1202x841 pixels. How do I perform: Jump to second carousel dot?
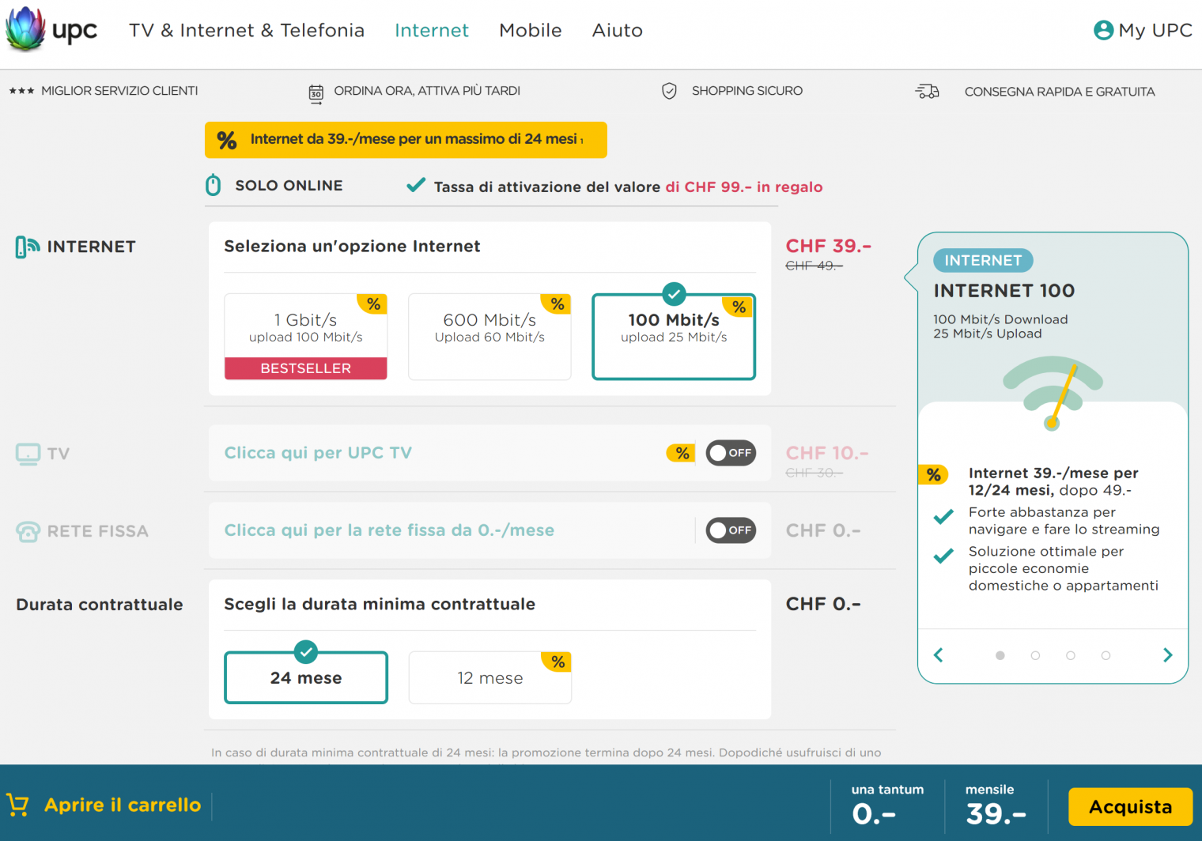click(1035, 655)
